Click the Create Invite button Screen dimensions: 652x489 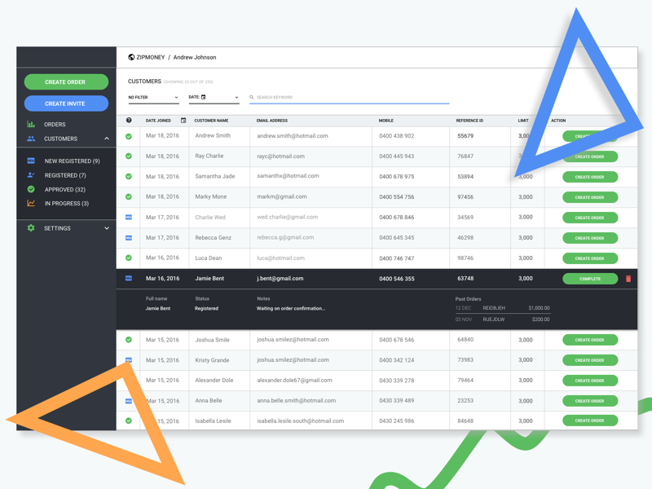point(65,103)
